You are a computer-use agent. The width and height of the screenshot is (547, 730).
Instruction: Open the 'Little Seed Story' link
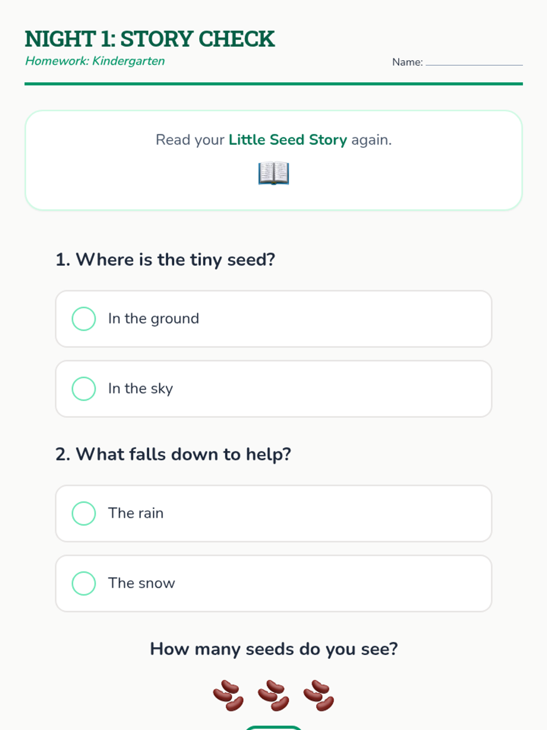(x=288, y=140)
